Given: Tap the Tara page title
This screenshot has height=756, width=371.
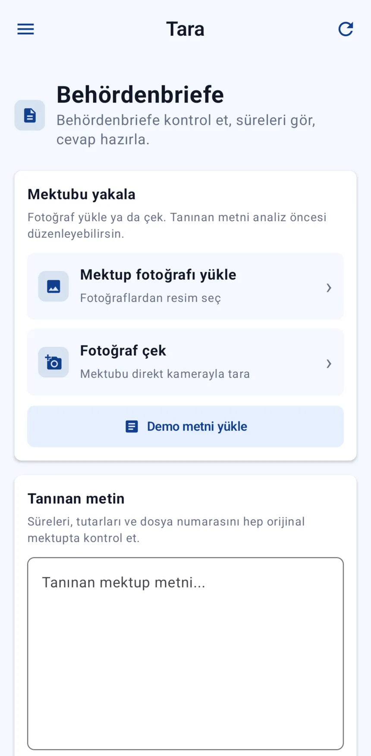Looking at the screenshot, I should (185, 29).
